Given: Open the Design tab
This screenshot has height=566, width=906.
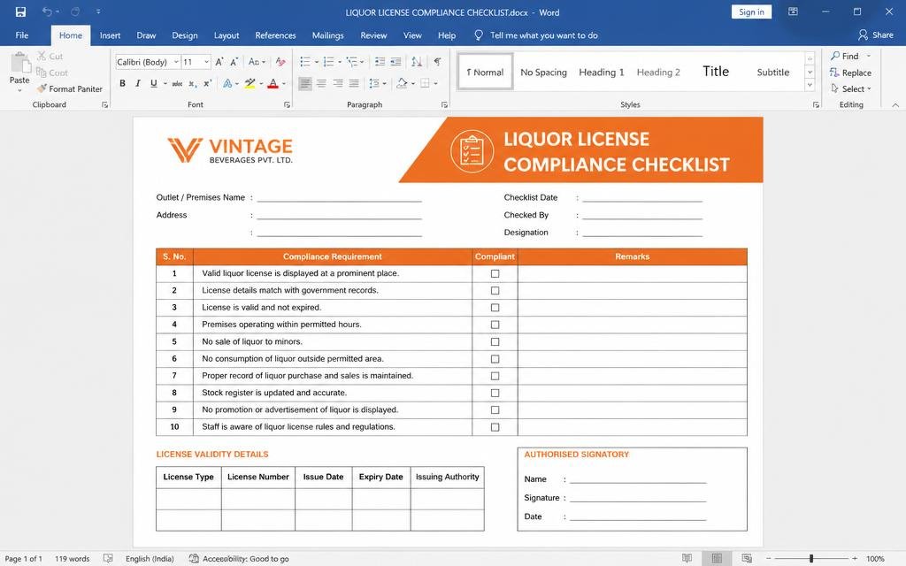Looking at the screenshot, I should tap(184, 35).
